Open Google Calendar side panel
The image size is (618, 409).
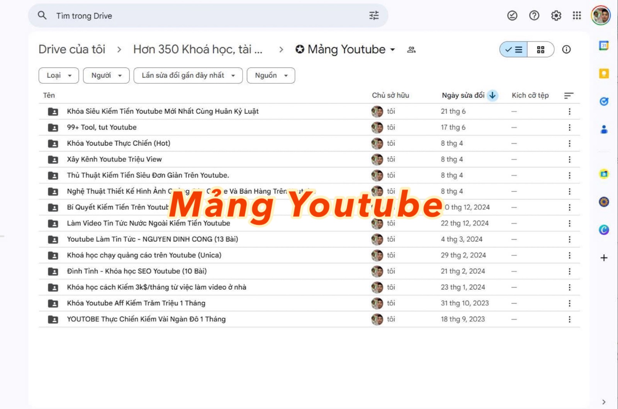click(x=604, y=46)
